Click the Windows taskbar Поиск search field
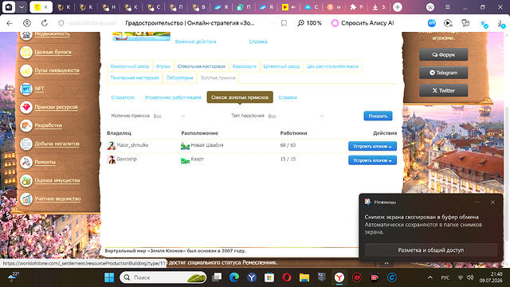510x287 pixels. click(163, 277)
